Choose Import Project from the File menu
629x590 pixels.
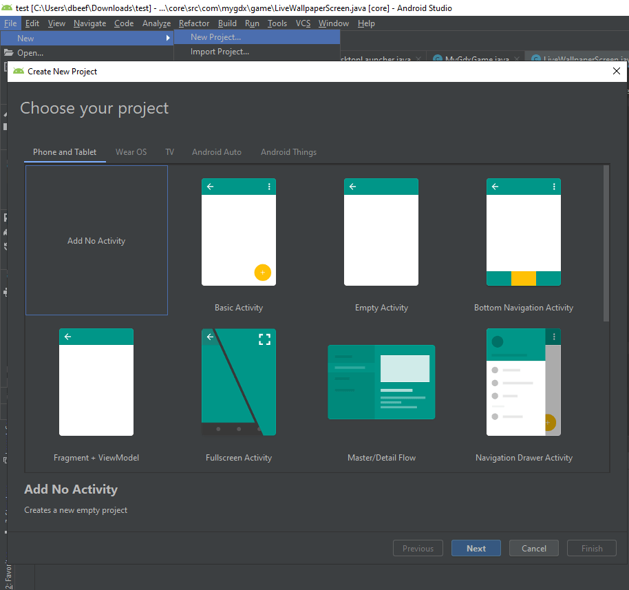pyautogui.click(x=220, y=52)
